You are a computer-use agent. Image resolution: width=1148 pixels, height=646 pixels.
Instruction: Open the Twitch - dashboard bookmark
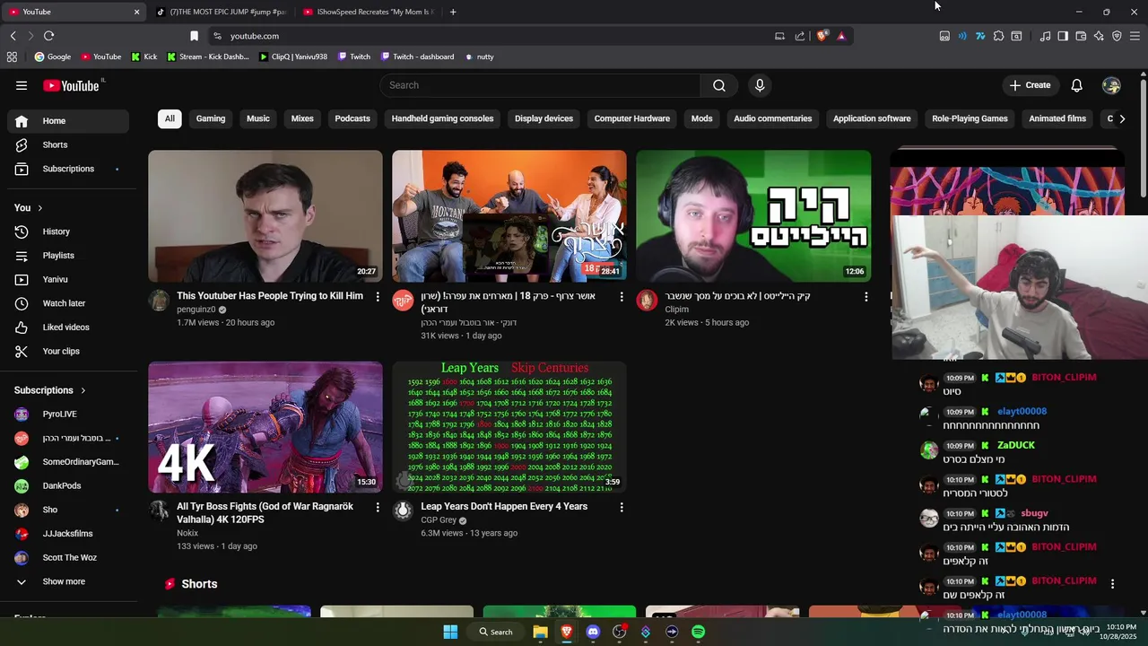(x=417, y=57)
